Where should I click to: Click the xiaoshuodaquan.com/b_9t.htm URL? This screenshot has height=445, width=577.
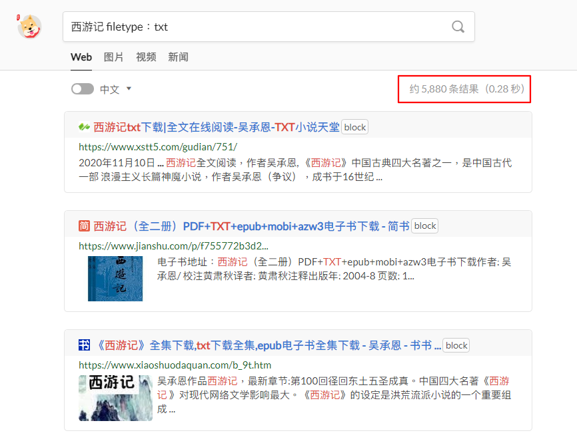[x=175, y=365]
